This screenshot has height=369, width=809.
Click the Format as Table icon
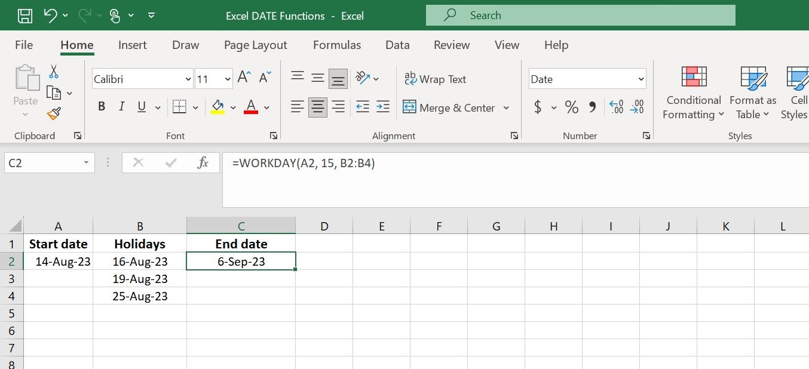coord(752,93)
